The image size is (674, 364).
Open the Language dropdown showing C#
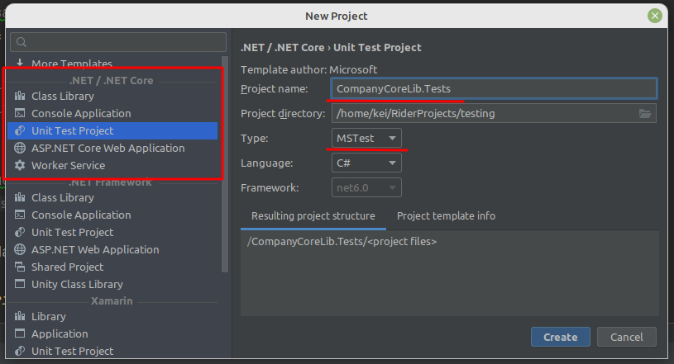point(366,163)
